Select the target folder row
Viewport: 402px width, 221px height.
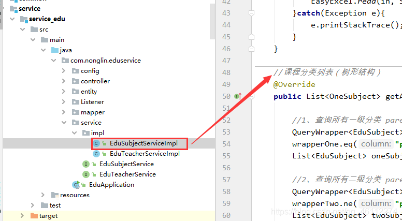click(109, 216)
